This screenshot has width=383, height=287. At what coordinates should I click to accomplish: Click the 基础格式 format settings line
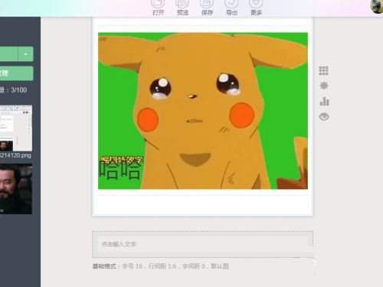point(161,266)
